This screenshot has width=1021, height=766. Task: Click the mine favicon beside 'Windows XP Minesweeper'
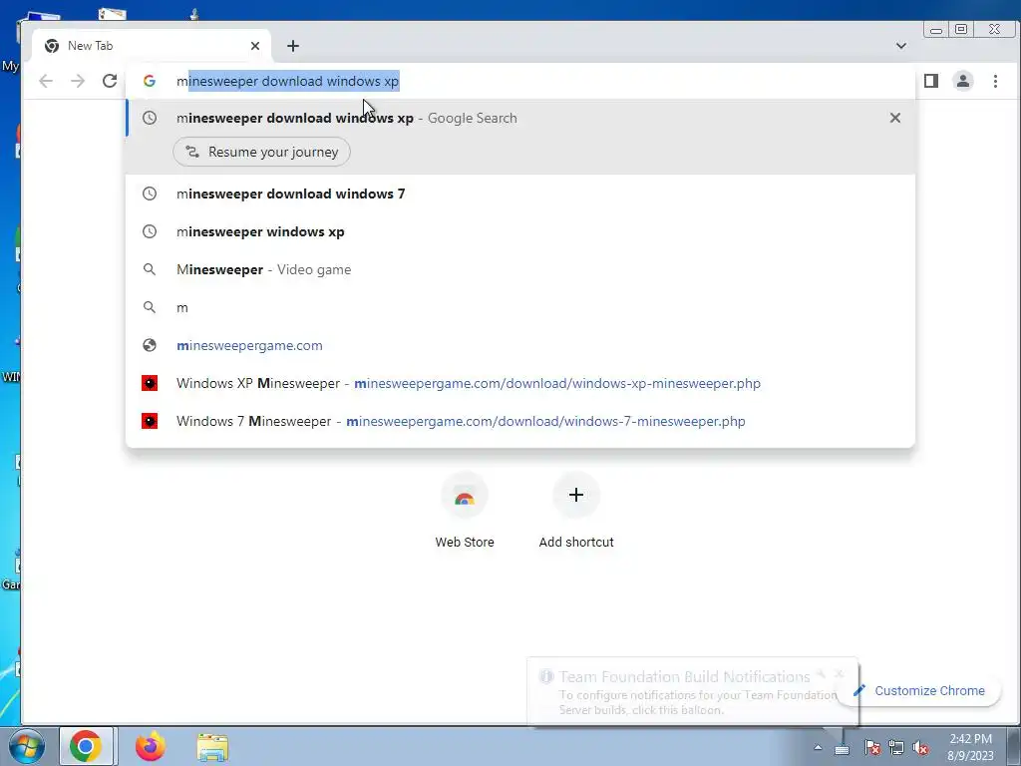150,383
